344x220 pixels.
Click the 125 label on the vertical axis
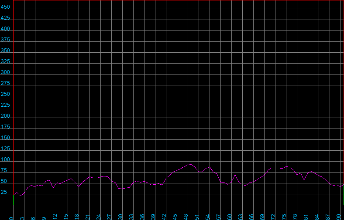click(x=5, y=149)
